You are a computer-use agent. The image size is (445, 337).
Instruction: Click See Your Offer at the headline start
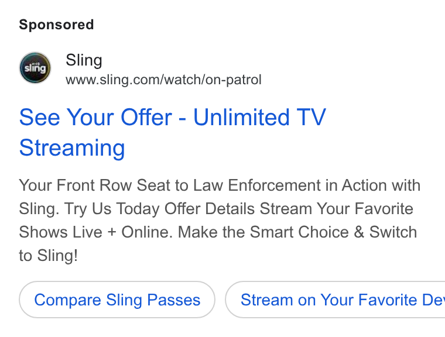click(95, 117)
